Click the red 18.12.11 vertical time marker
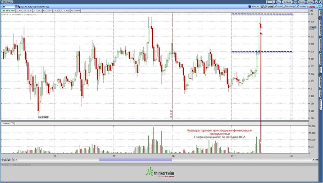The height and width of the screenshot is (183, 323). pyautogui.click(x=172, y=66)
